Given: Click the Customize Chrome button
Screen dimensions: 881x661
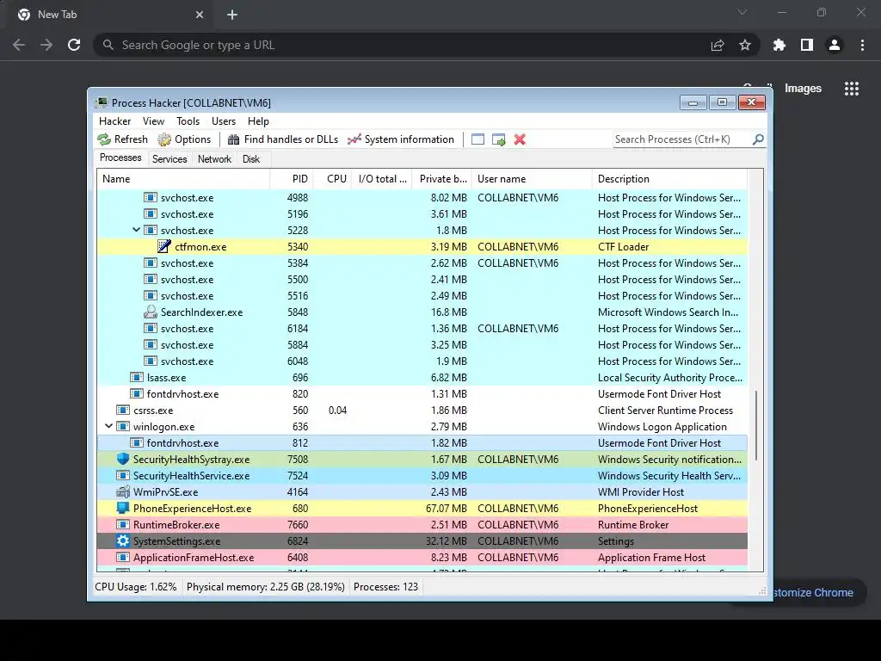Looking at the screenshot, I should tap(819, 592).
